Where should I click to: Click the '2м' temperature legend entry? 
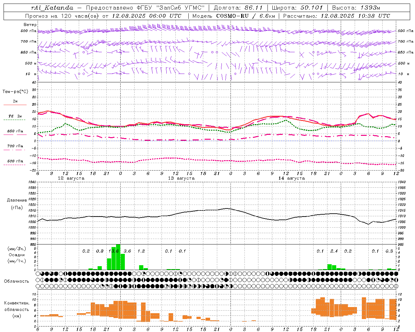point(15,101)
